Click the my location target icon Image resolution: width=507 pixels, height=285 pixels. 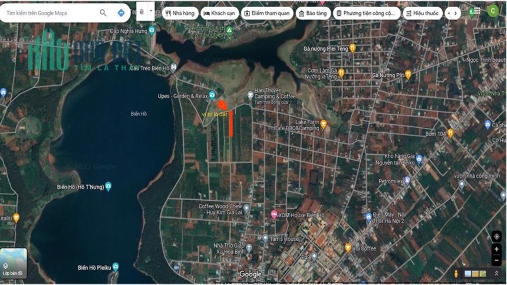point(496,237)
